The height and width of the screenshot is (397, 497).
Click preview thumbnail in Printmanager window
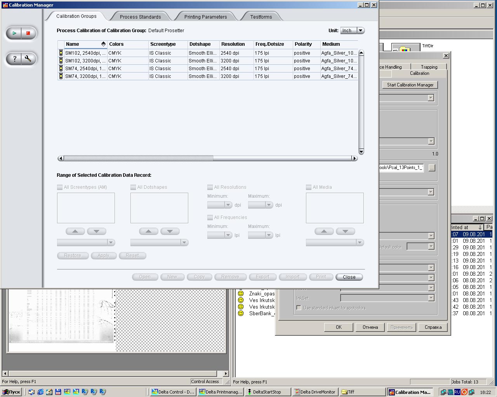[x=62, y=316]
